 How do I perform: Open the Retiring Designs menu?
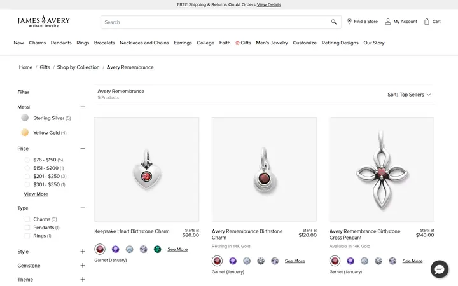point(340,43)
